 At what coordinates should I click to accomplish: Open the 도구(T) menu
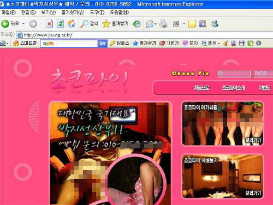pyautogui.click(x=97, y=13)
